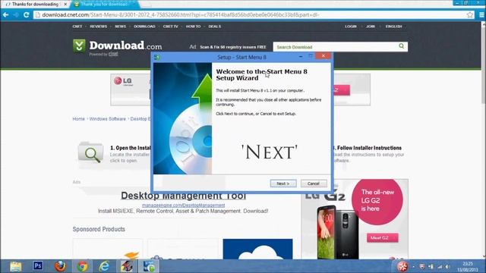Open File Explorer from the taskbar
The width and height of the screenshot is (486, 273).
click(x=15, y=266)
